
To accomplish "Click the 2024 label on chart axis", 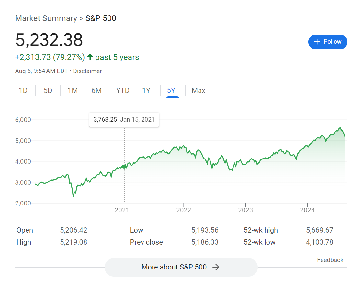I will coord(307,210).
